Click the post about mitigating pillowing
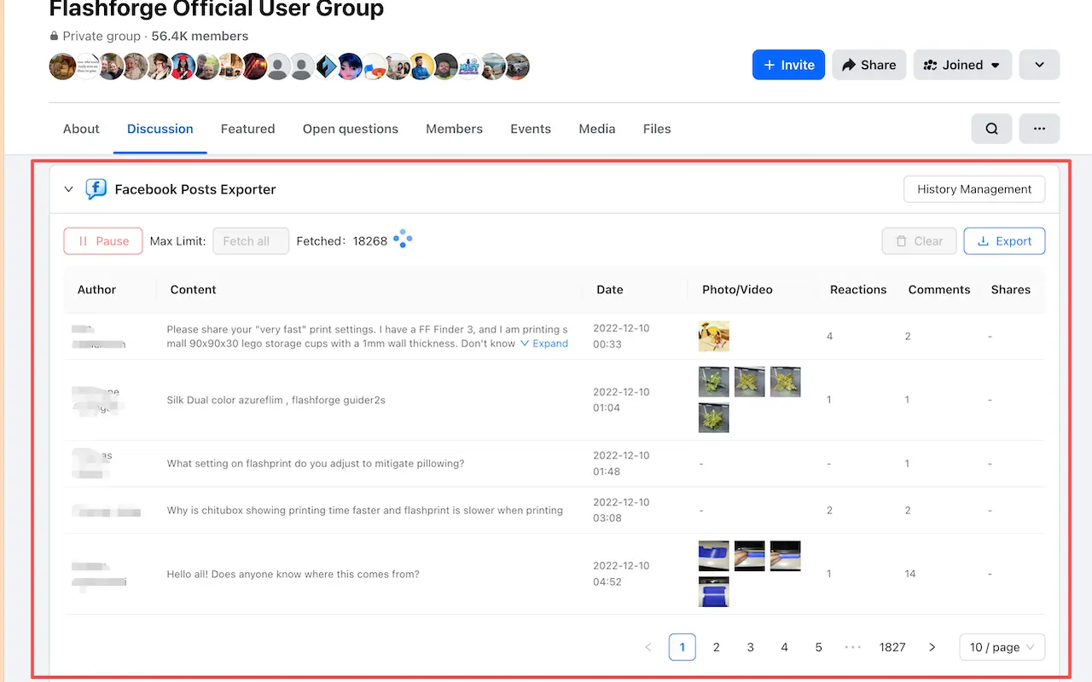This screenshot has height=682, width=1092. (x=316, y=464)
